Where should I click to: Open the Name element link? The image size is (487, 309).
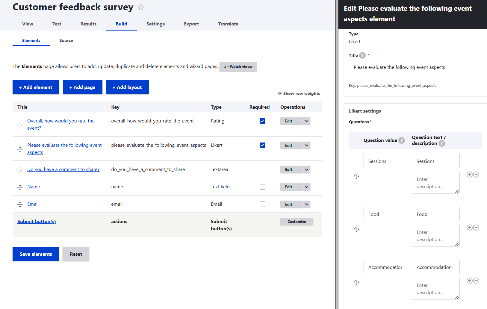point(34,187)
